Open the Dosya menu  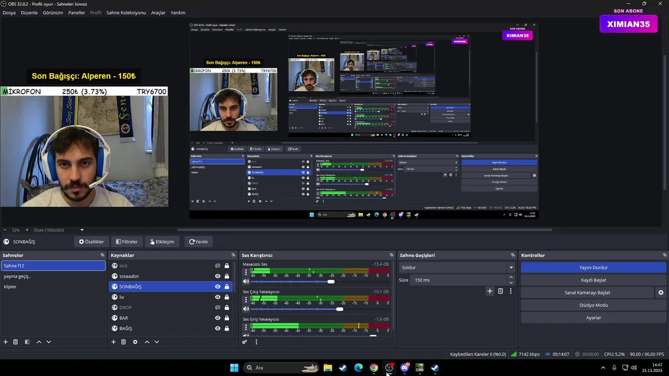[9, 13]
